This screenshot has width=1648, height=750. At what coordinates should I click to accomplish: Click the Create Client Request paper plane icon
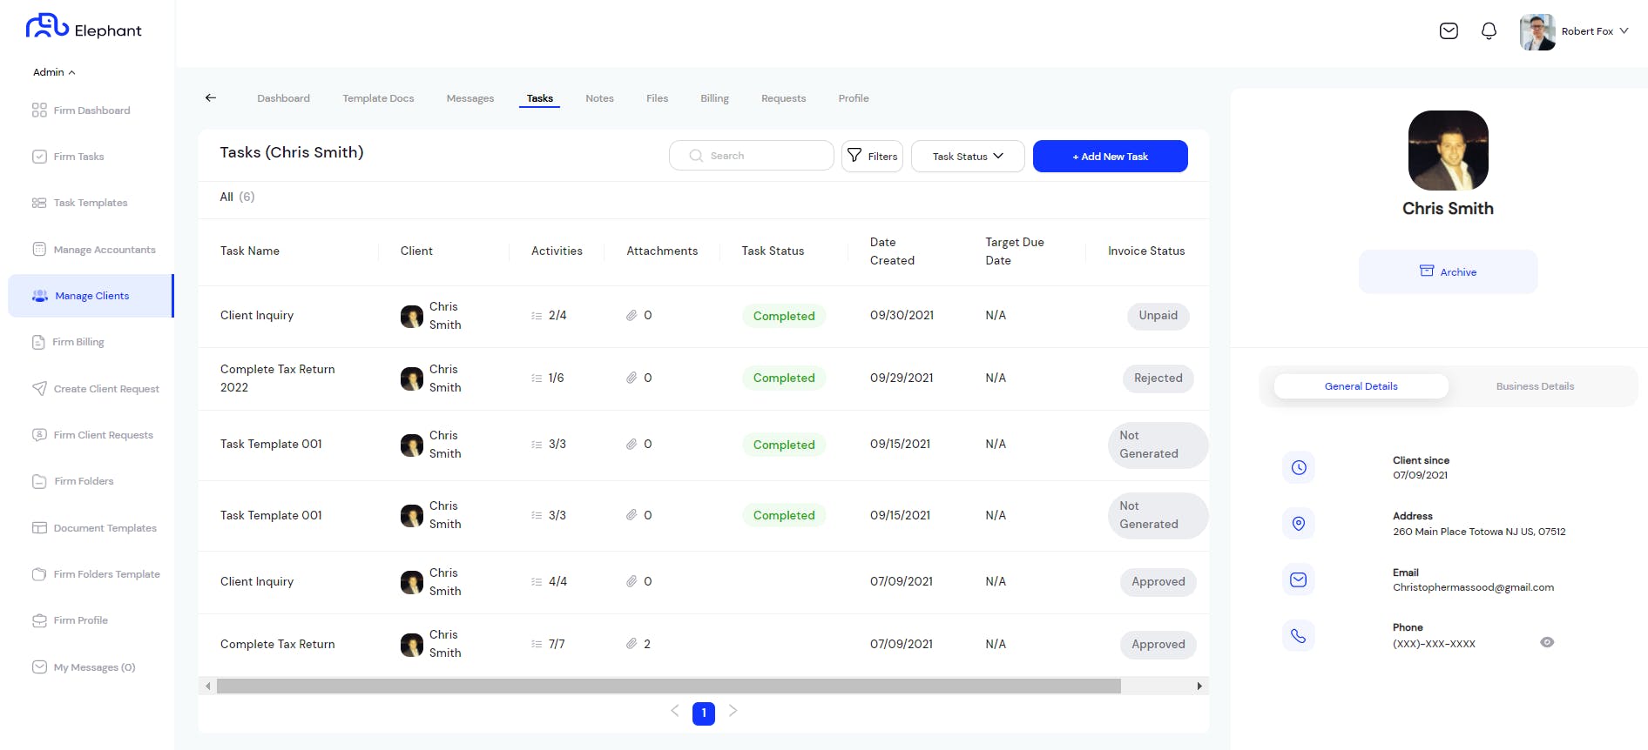coord(39,388)
